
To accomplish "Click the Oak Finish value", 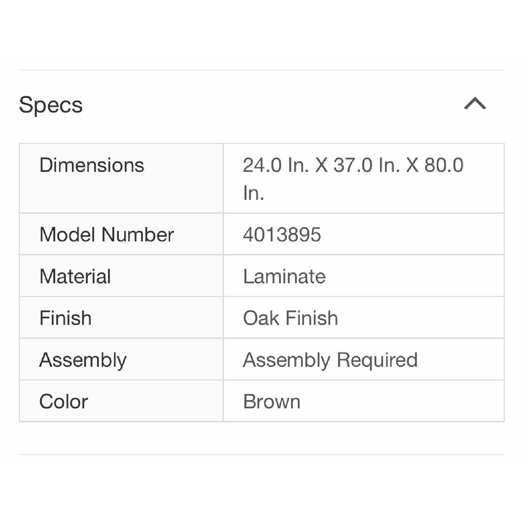I will click(x=290, y=318).
